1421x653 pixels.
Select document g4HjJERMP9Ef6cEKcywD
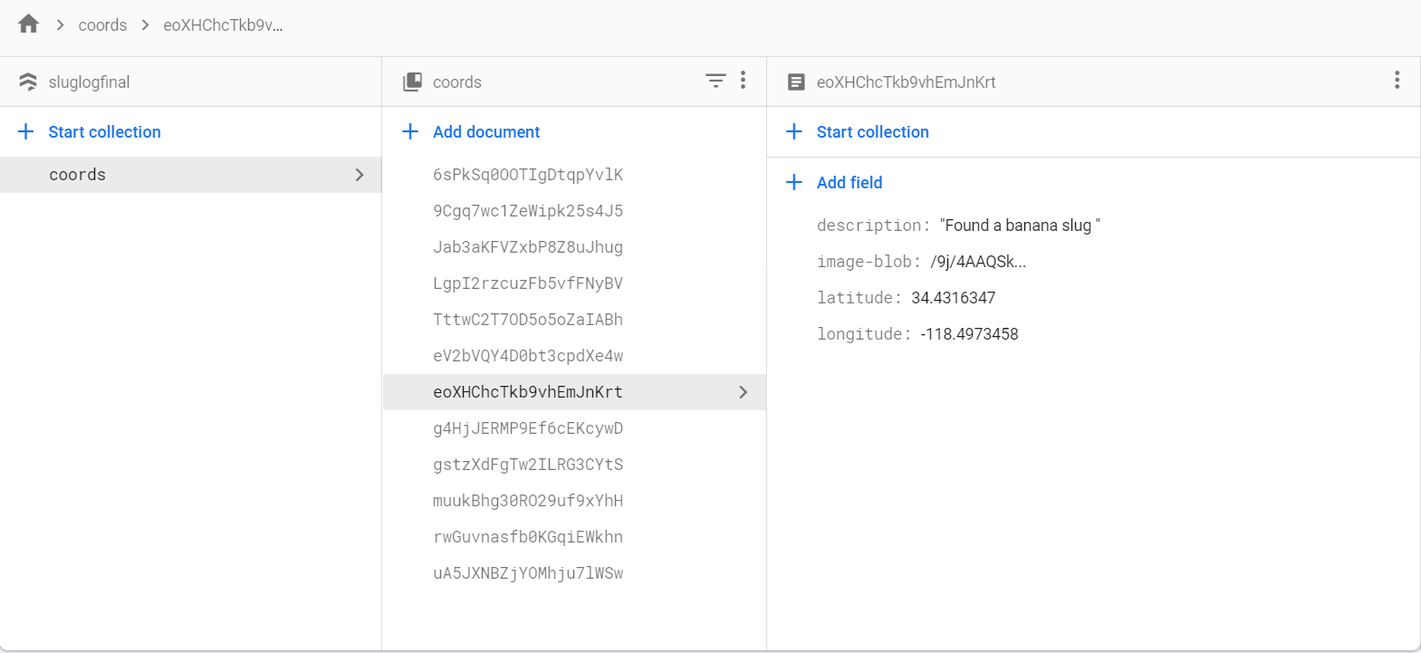(528, 428)
